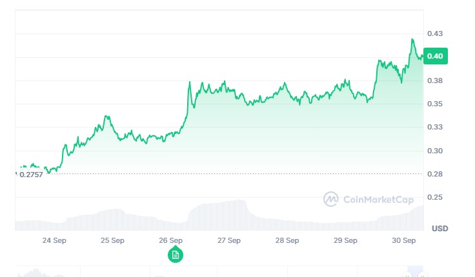This screenshot has width=475, height=277.
Task: Click the 28 Sep axis label
Action: tap(287, 240)
